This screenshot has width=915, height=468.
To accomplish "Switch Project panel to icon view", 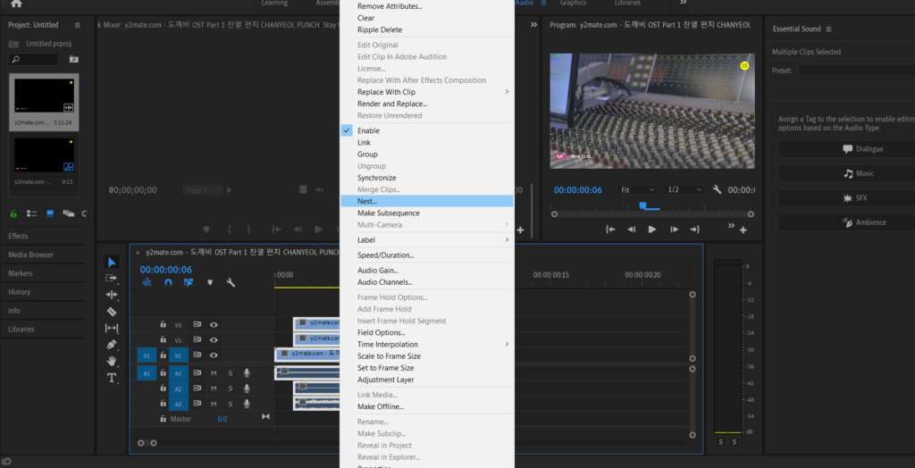I will click(x=50, y=213).
